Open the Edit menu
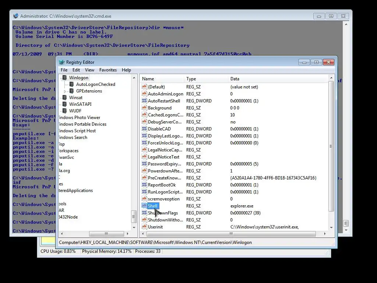Viewport: 377px width, 283px height. (76, 70)
